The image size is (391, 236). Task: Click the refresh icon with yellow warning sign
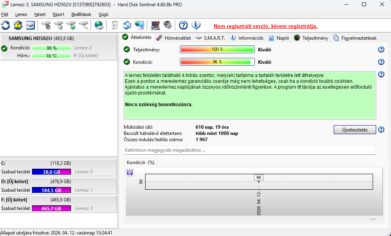pos(18,25)
